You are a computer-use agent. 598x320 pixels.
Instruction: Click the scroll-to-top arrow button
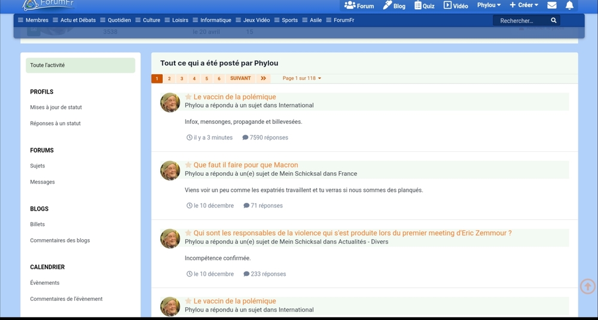(x=588, y=287)
